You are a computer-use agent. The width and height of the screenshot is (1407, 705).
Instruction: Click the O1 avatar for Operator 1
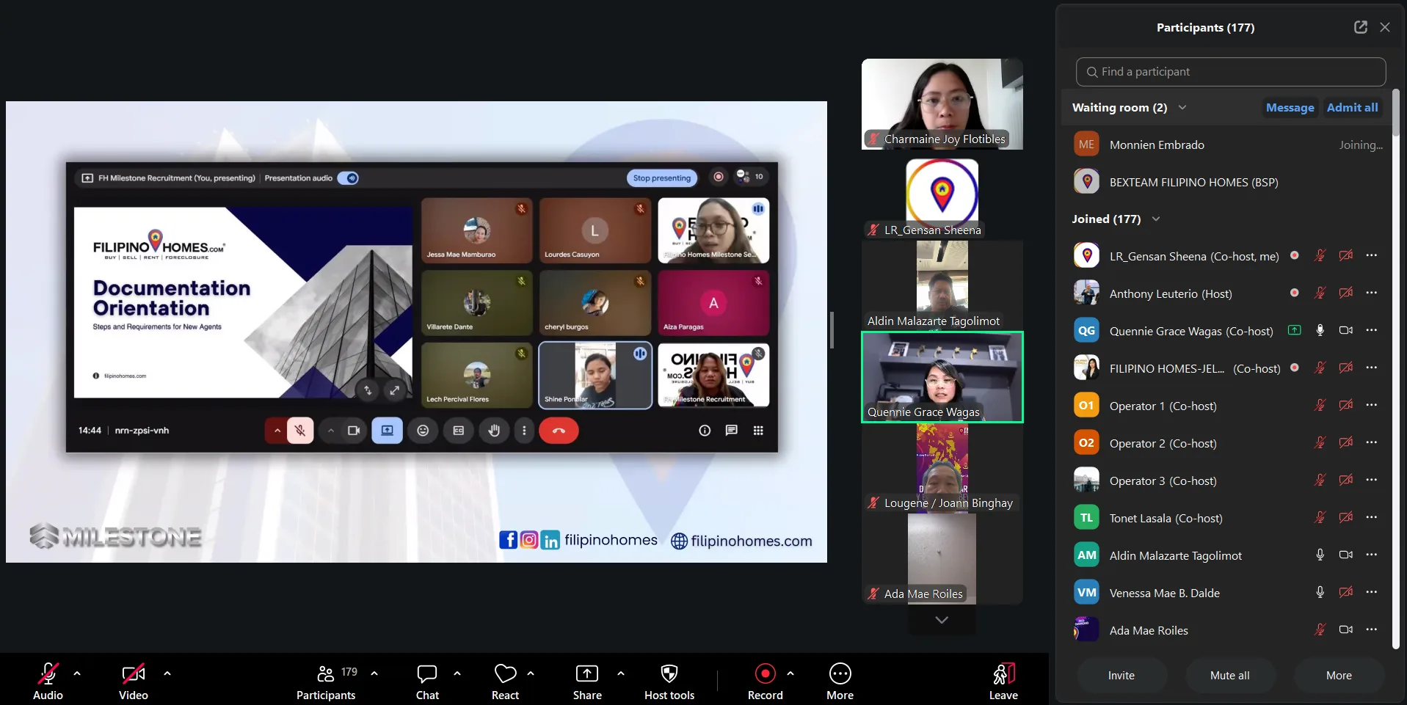coord(1086,406)
